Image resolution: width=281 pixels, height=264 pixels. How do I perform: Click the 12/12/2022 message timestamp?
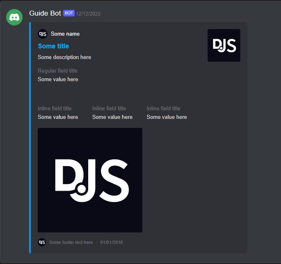click(88, 14)
